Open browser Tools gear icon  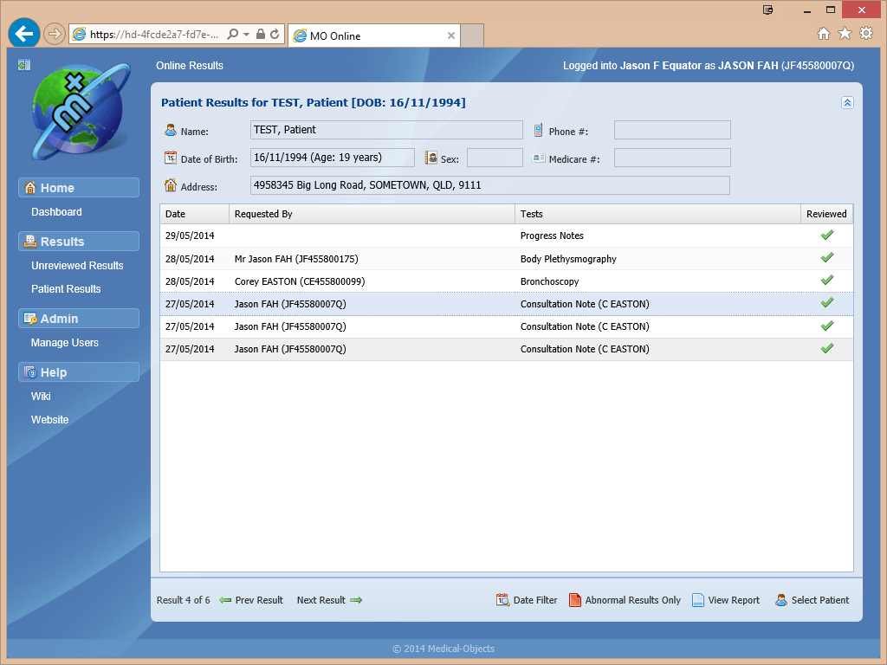[866, 34]
